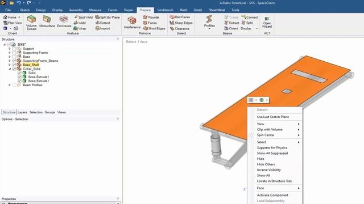Switch to the Workbench ribbon tab
Viewport: 364px width, 204px height.
click(165, 10)
